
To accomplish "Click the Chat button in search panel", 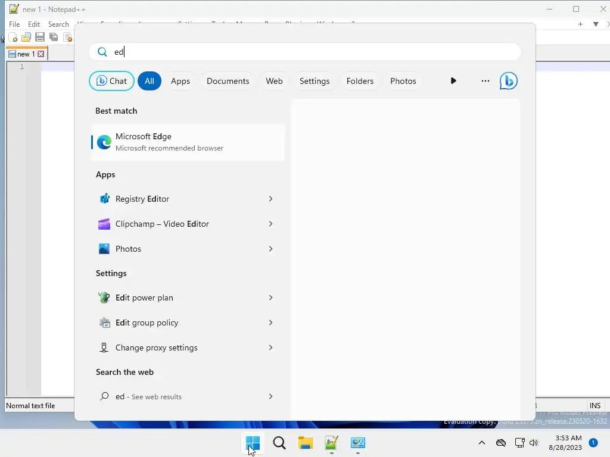I will [111, 81].
